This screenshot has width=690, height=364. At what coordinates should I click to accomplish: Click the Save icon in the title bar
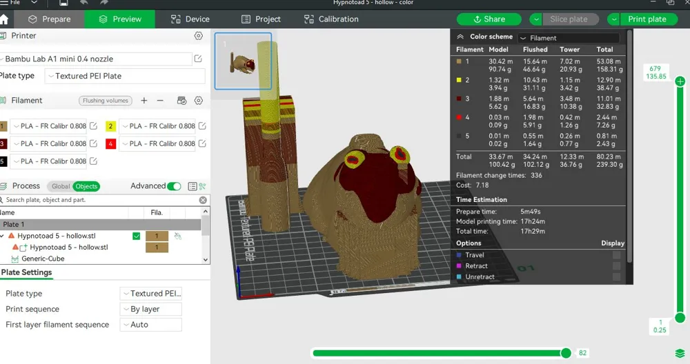63,3
